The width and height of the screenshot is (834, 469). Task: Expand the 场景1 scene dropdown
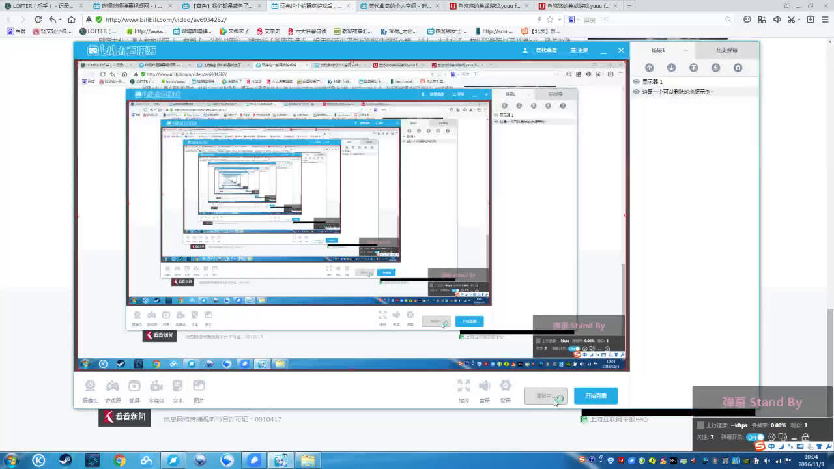[685, 50]
